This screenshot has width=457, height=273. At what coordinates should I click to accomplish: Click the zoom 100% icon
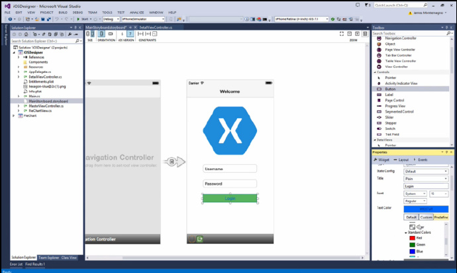click(365, 34)
